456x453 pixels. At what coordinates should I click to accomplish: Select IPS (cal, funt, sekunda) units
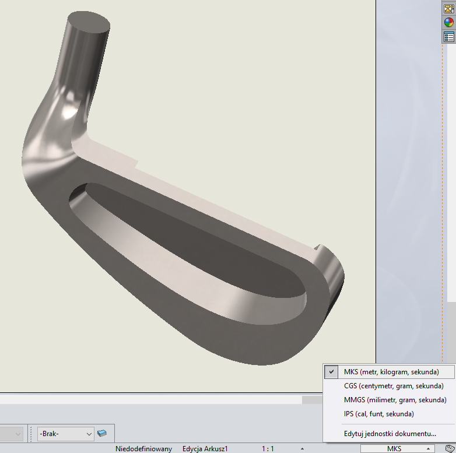(378, 414)
